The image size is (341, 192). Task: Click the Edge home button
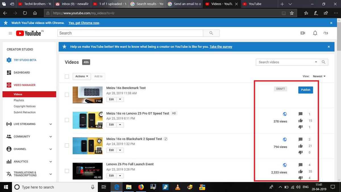pos(35,13)
